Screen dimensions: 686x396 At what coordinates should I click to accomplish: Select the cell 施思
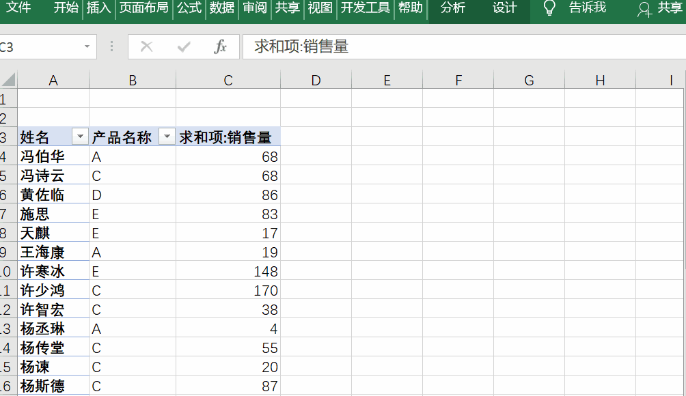pyautogui.click(x=53, y=214)
